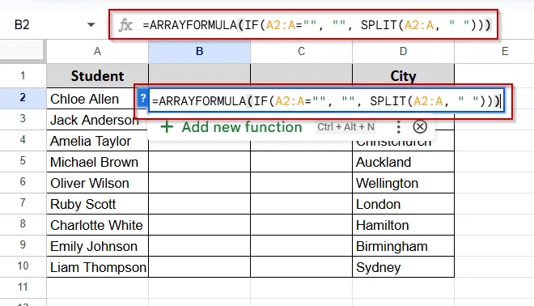Click the Ctrl + Alt + N shortcut hint
Image resolution: width=534 pixels, height=306 pixels.
345,127
